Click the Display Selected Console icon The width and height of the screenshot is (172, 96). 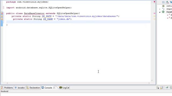[171, 88]
